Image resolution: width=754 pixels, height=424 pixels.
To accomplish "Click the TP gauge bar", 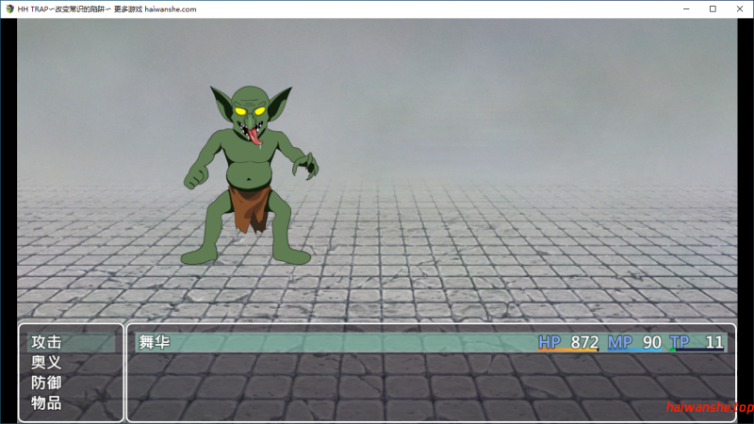I will 697,351.
